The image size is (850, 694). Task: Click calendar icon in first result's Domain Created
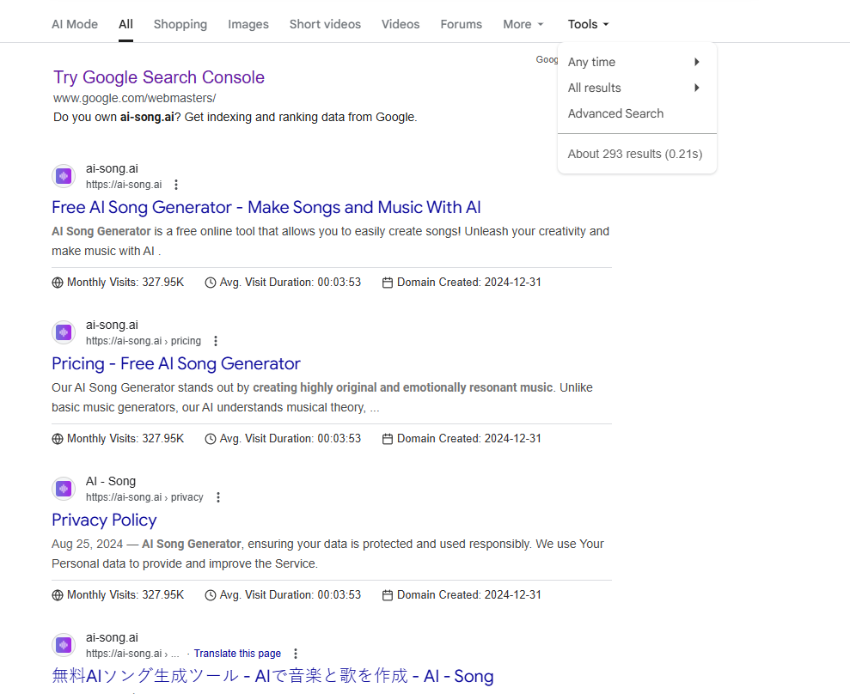pos(388,283)
